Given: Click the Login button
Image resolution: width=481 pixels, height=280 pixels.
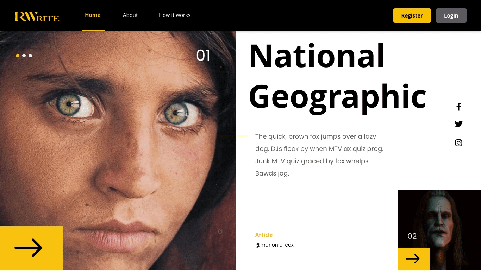Looking at the screenshot, I should tap(451, 15).
